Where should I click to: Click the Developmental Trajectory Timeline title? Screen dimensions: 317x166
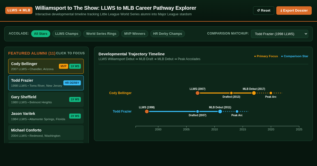pos(132,54)
